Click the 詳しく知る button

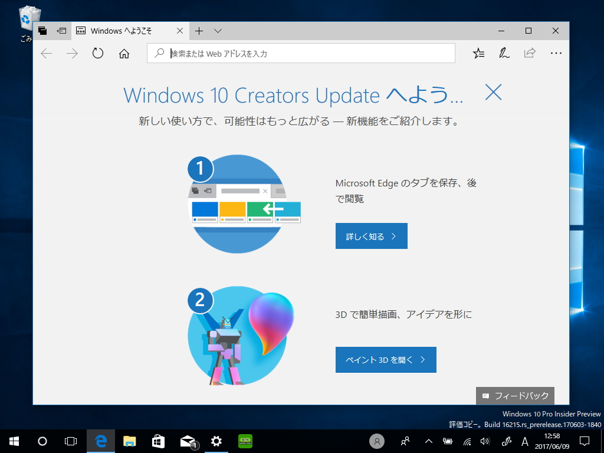pos(371,235)
